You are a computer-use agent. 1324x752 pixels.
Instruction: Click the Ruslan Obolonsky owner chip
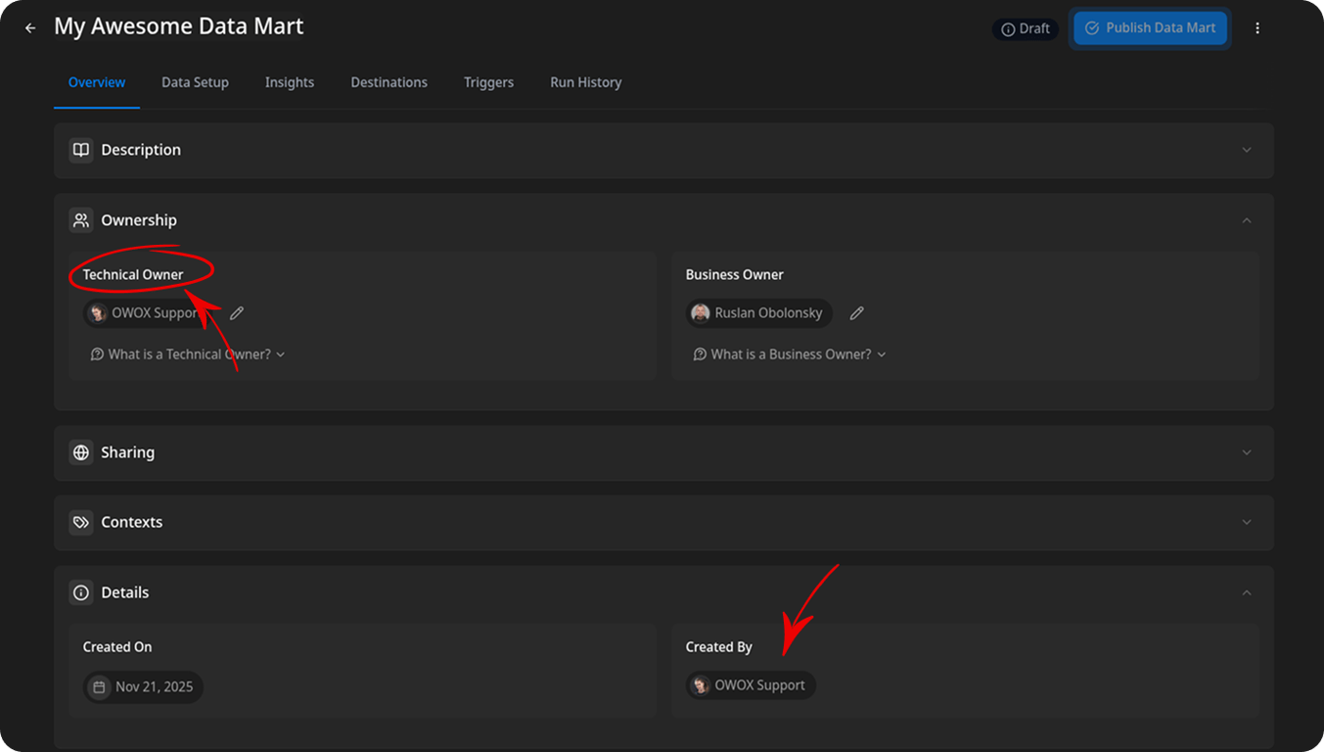coord(759,313)
